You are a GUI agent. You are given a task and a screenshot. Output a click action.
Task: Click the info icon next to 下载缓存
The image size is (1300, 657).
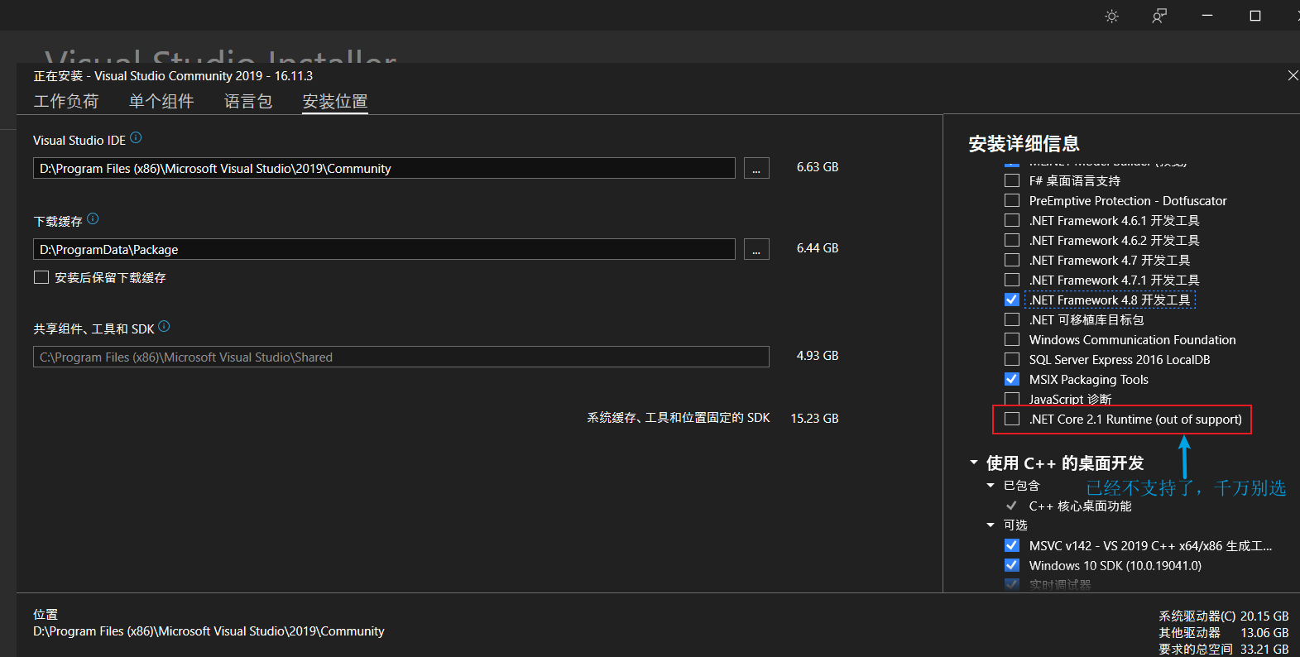pyautogui.click(x=93, y=219)
